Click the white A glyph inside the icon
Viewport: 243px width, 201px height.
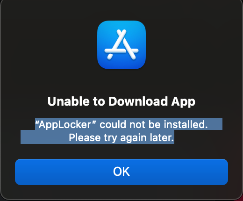click(x=121, y=44)
